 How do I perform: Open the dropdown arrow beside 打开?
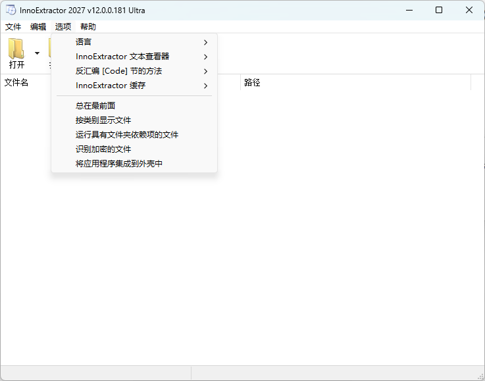(x=37, y=53)
